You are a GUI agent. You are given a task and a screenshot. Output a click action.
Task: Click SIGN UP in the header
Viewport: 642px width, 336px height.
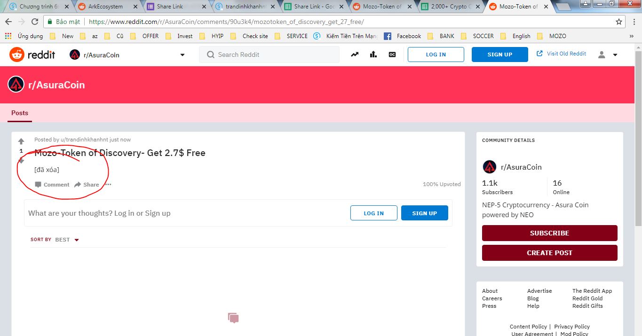click(x=500, y=55)
